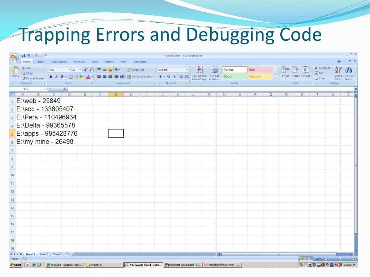Open the Arial font name dropdown
Viewport: 370px width, 277px height.
pos(69,70)
